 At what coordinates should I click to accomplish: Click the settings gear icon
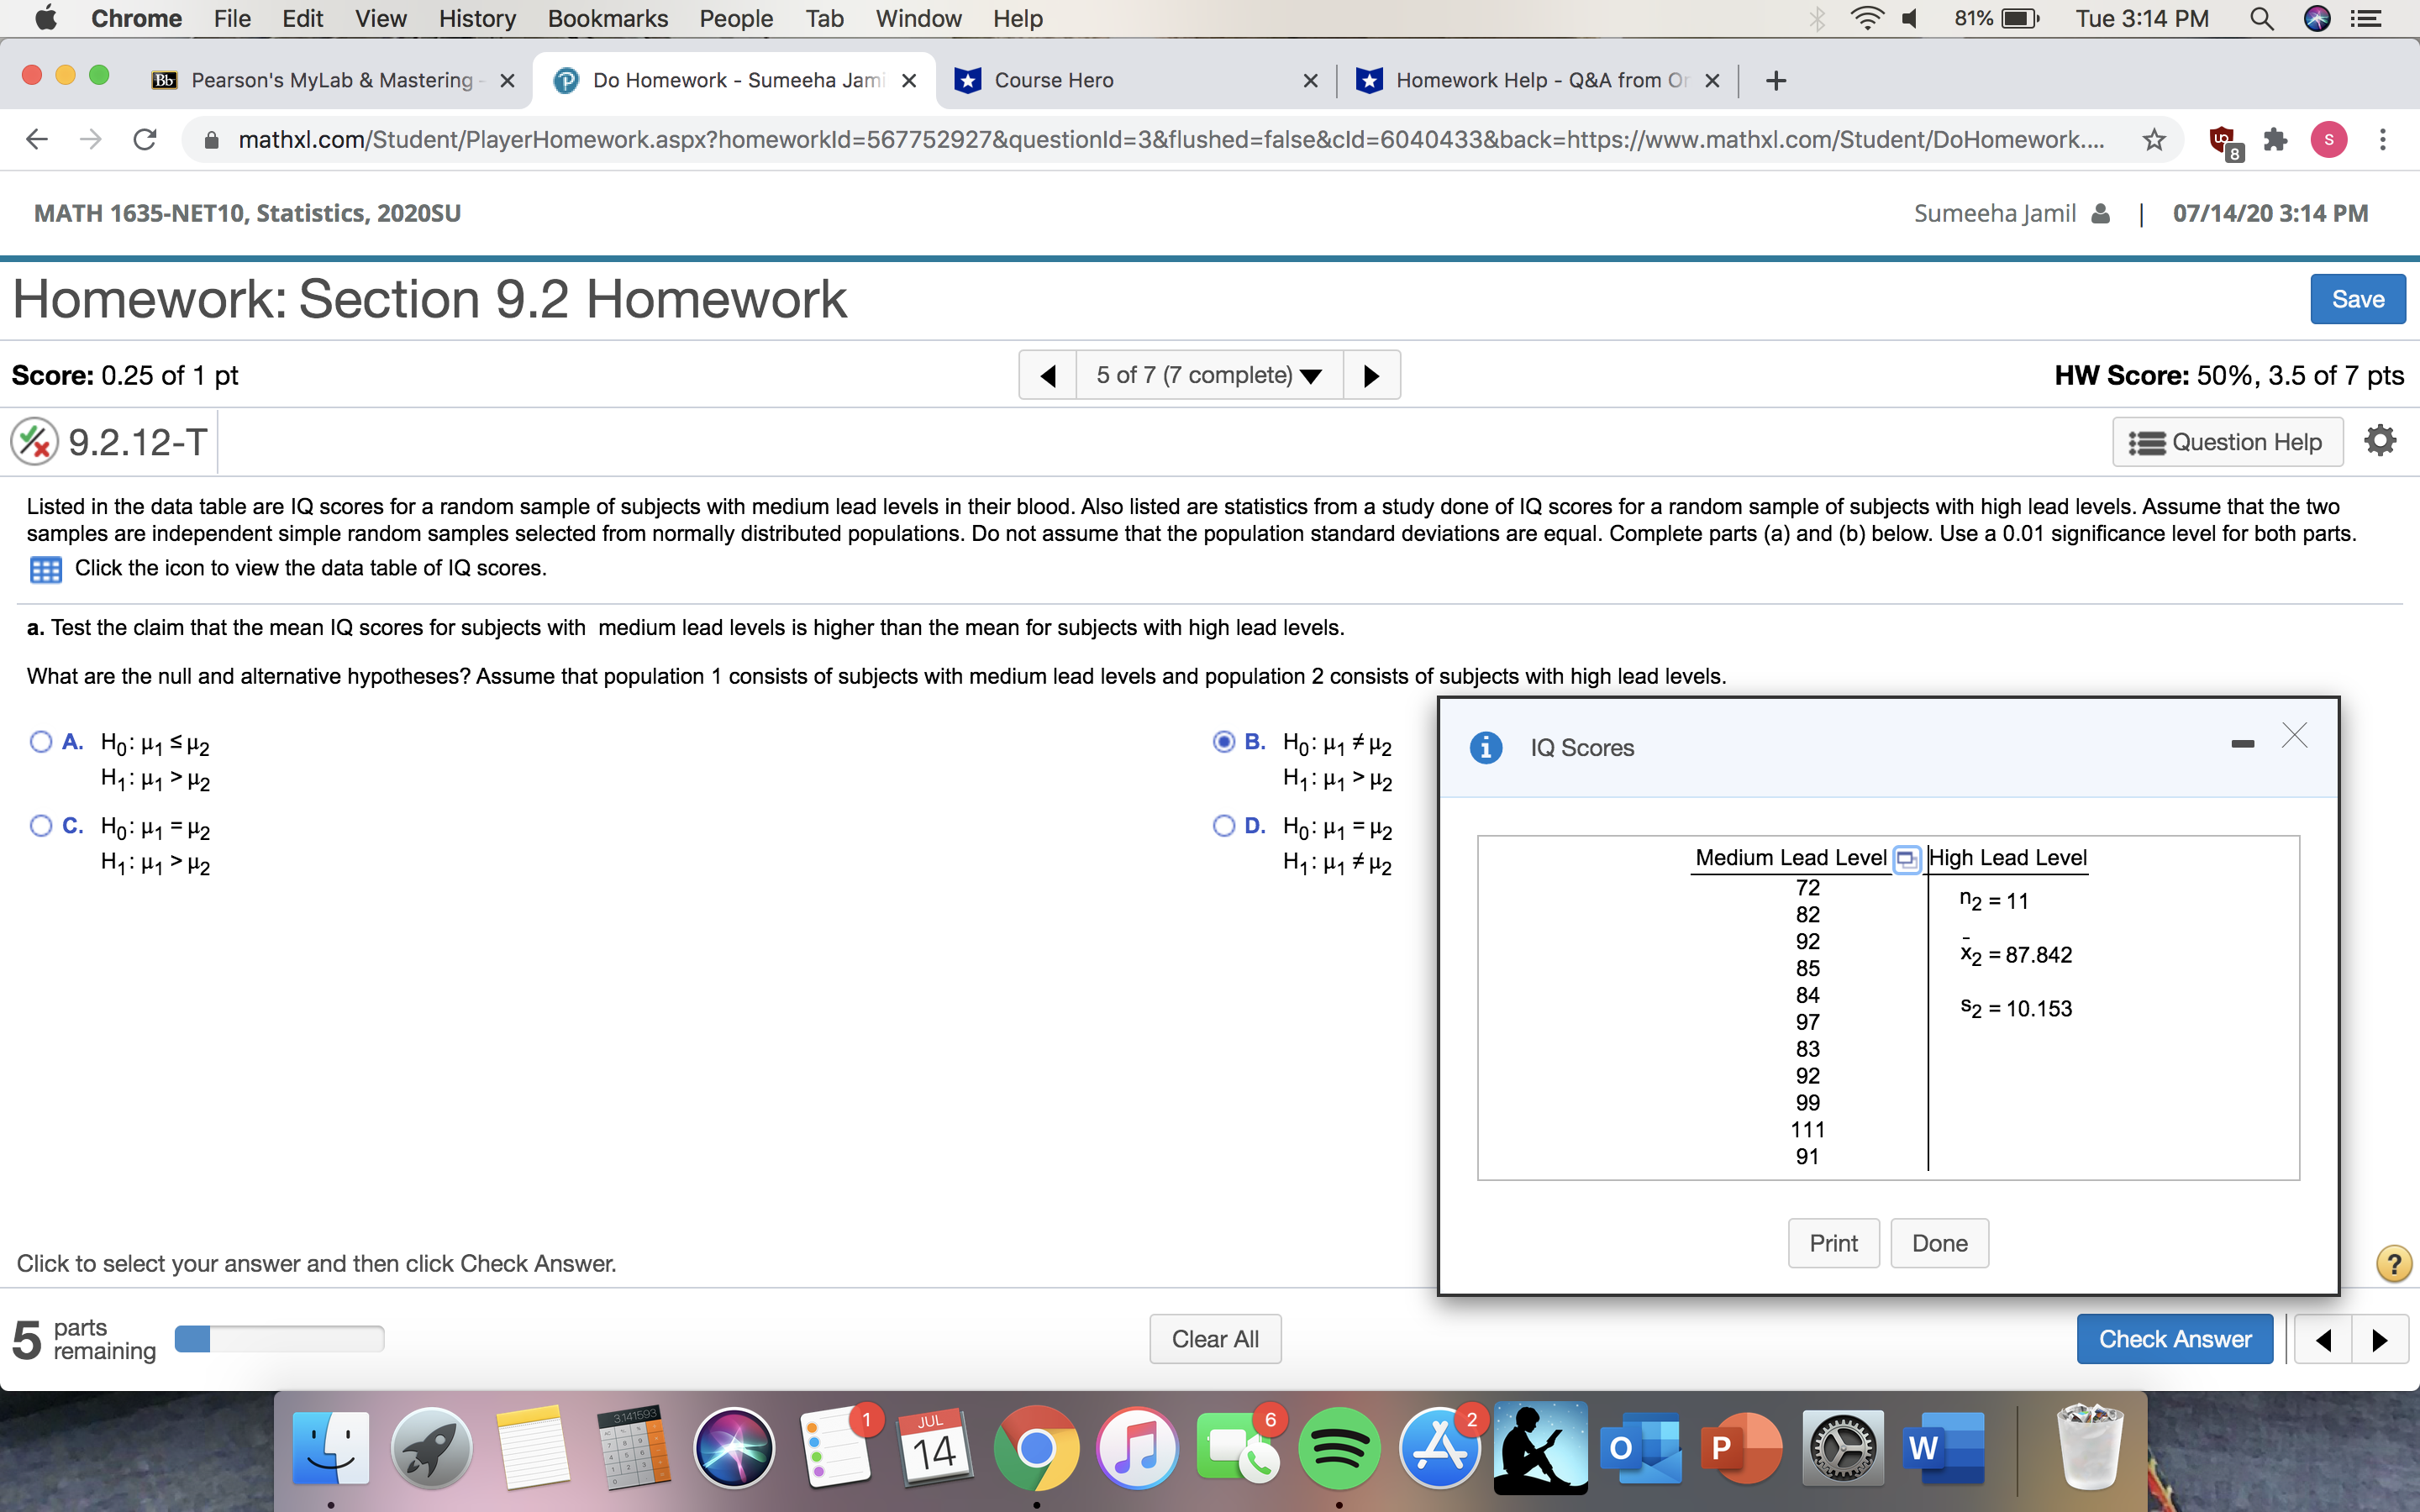(x=2378, y=439)
